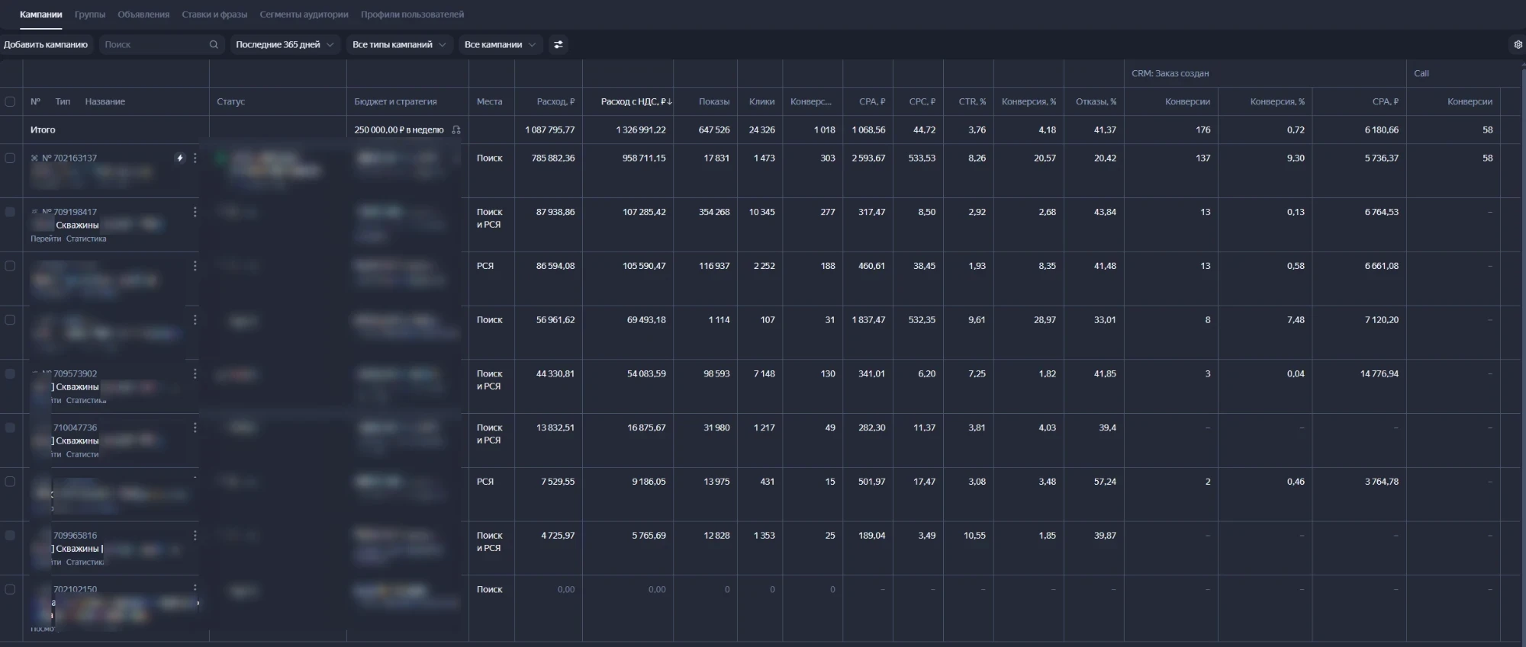Click the lightning icon for campaign 702163137
The width and height of the screenshot is (1526, 647).
[x=180, y=159]
